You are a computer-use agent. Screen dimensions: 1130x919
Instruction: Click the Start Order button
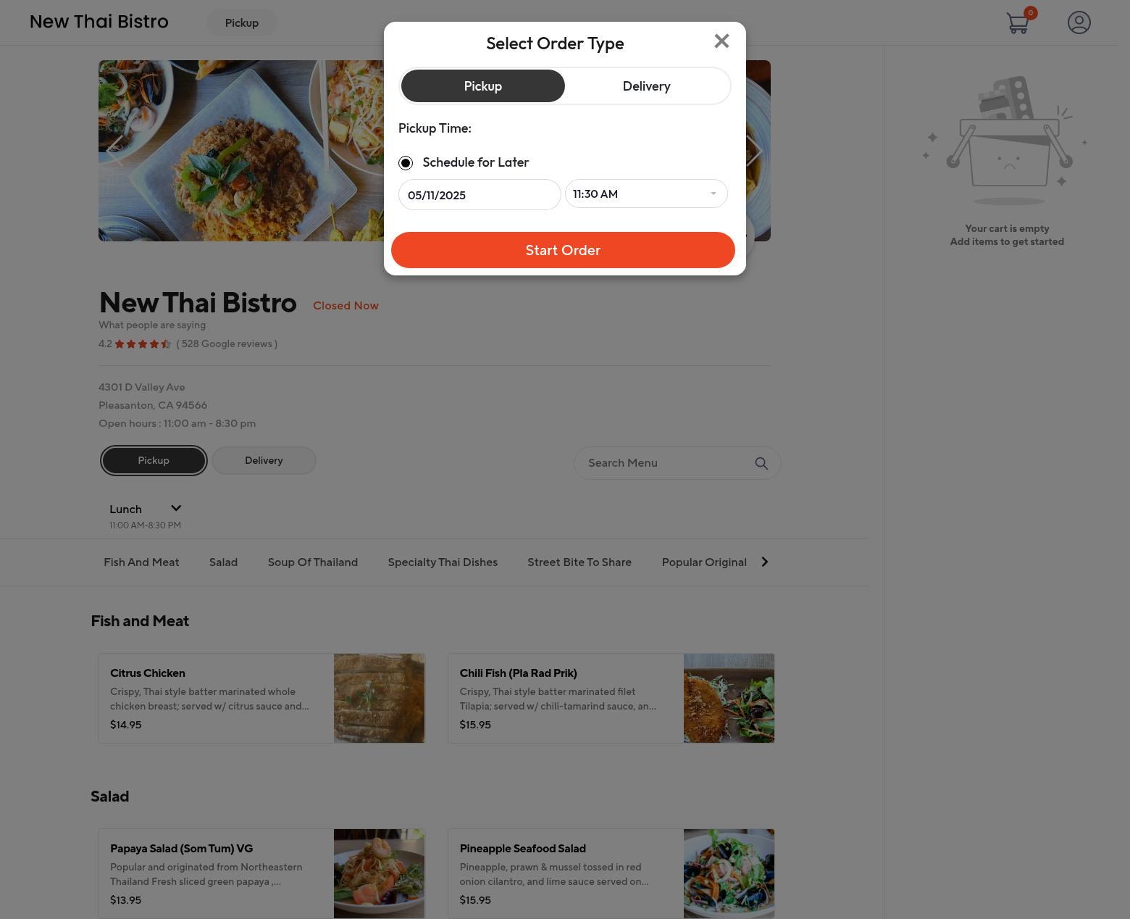click(563, 250)
